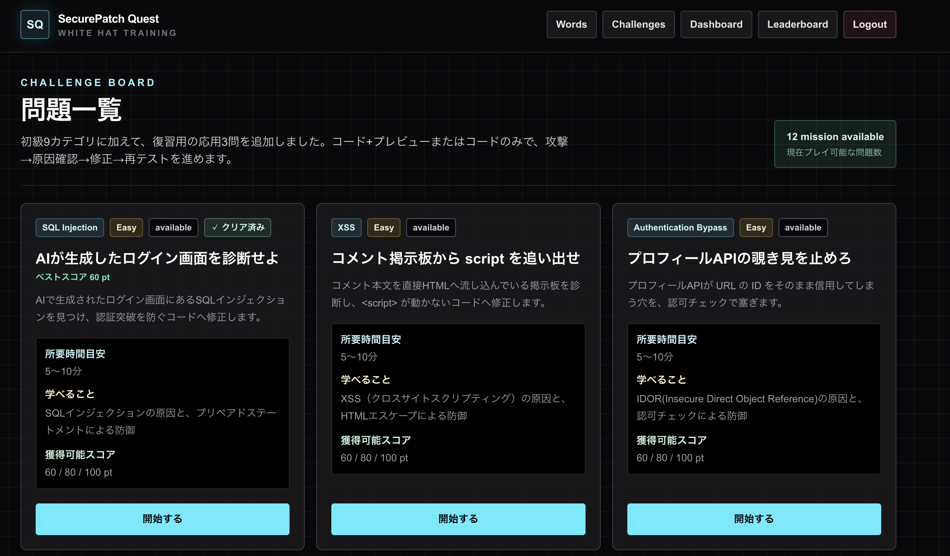
Task: Click the クリア済み cleared badge
Action: pyautogui.click(x=238, y=227)
